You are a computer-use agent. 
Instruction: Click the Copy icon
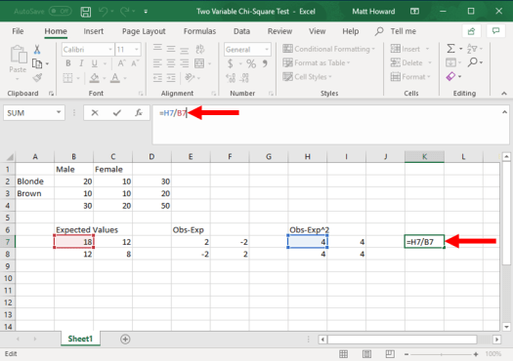[37, 63]
